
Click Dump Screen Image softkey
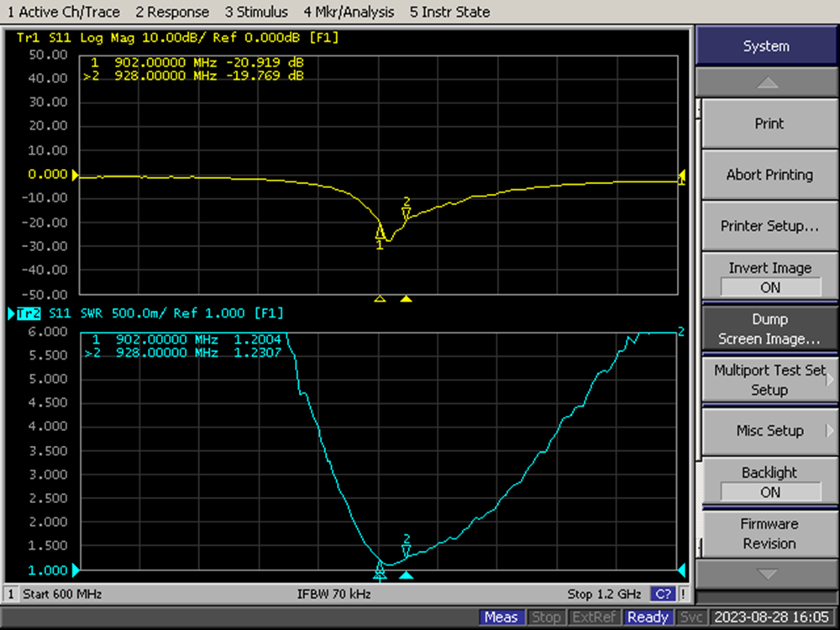click(769, 328)
